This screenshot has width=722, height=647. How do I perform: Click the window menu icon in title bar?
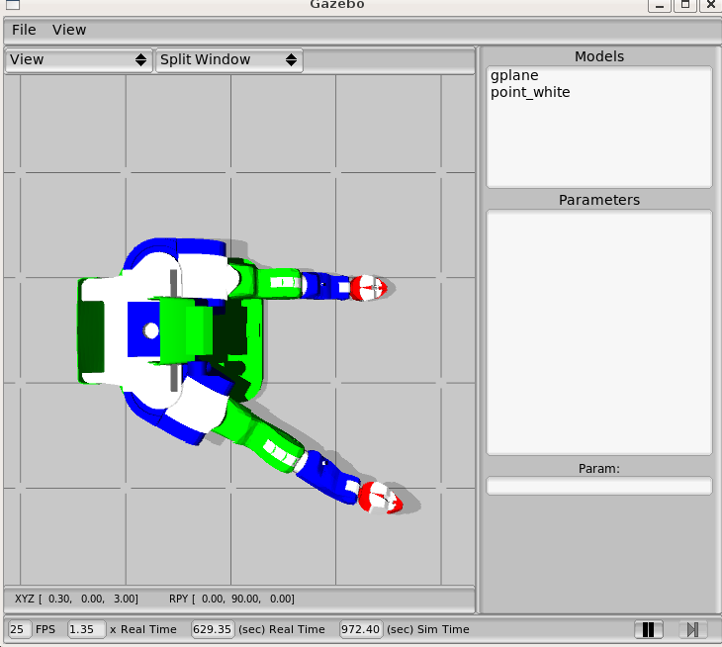point(12,5)
